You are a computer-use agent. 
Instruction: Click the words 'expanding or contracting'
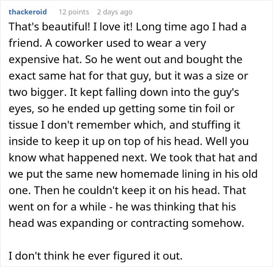[124, 223]
